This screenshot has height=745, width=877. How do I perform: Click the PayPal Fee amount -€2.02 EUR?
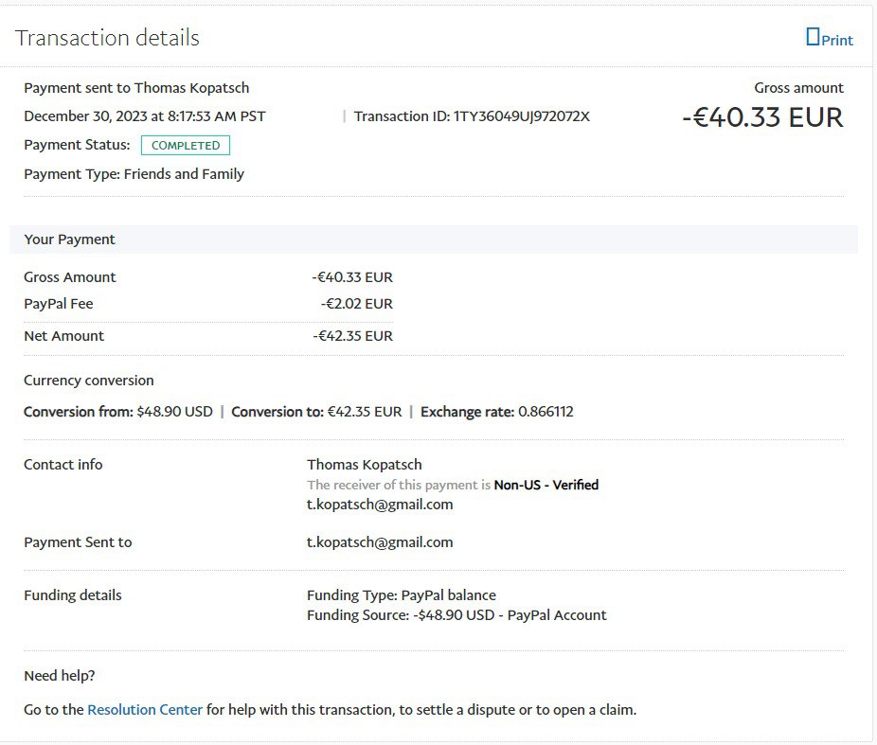(356, 304)
